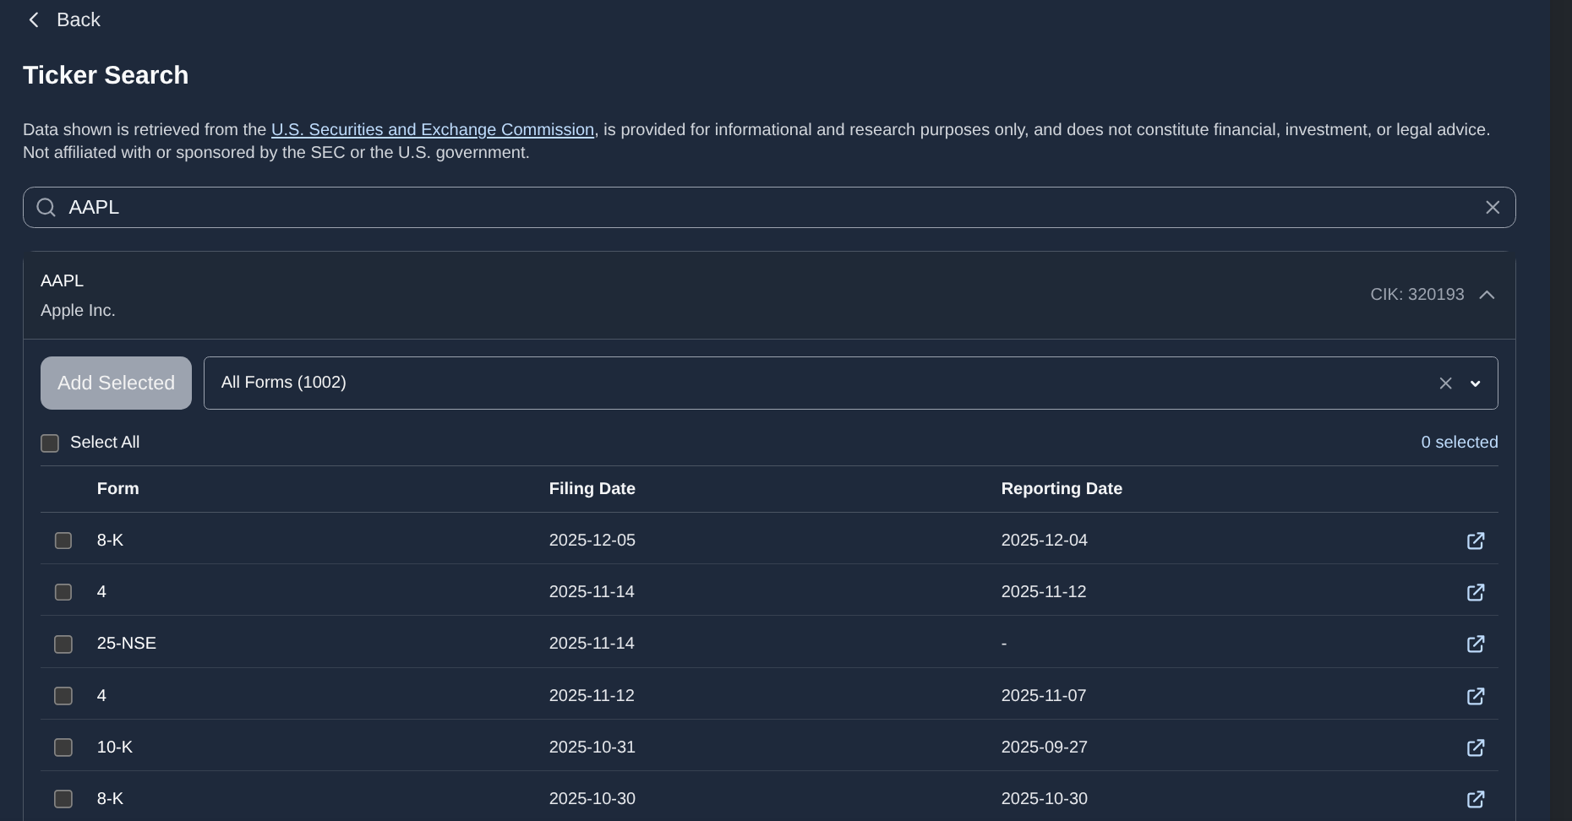Check the 8-K 2025-12-05 row checkbox

pos(63,541)
